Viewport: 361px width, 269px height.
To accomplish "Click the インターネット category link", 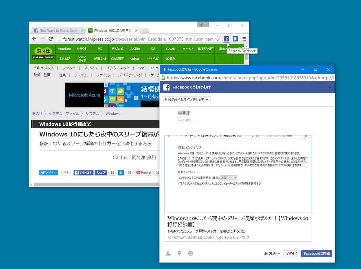I will click(118, 68).
